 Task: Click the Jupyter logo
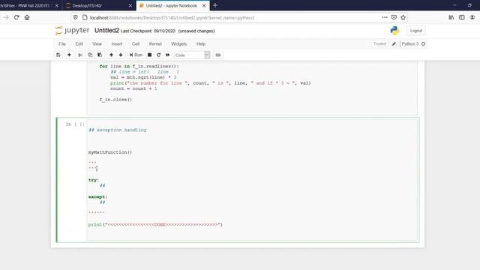(x=72, y=31)
